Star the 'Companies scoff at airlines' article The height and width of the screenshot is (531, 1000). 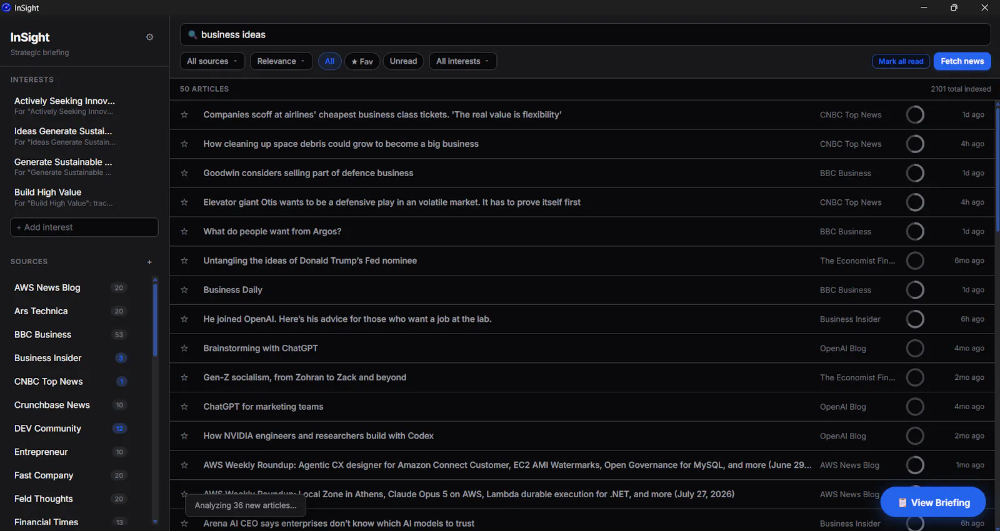[x=184, y=115]
